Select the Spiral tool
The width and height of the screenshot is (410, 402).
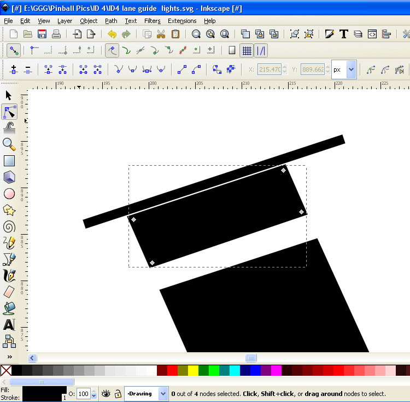[x=9, y=226]
